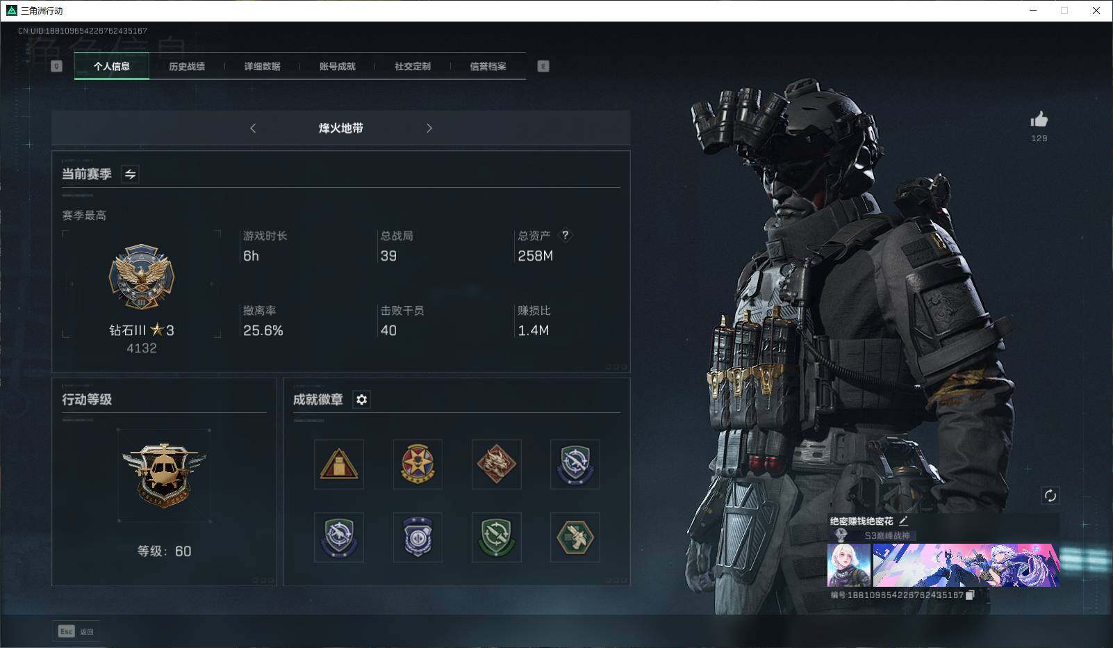Select the 个人信息 tab
The width and height of the screenshot is (1113, 648).
[112, 66]
